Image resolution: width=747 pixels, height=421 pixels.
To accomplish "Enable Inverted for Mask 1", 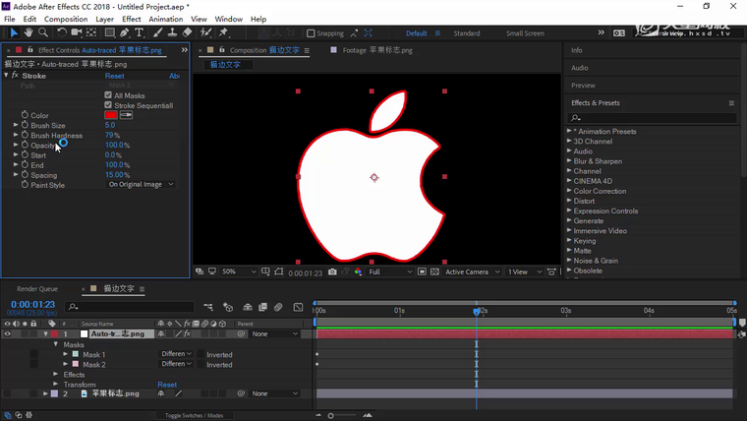I will 201,354.
